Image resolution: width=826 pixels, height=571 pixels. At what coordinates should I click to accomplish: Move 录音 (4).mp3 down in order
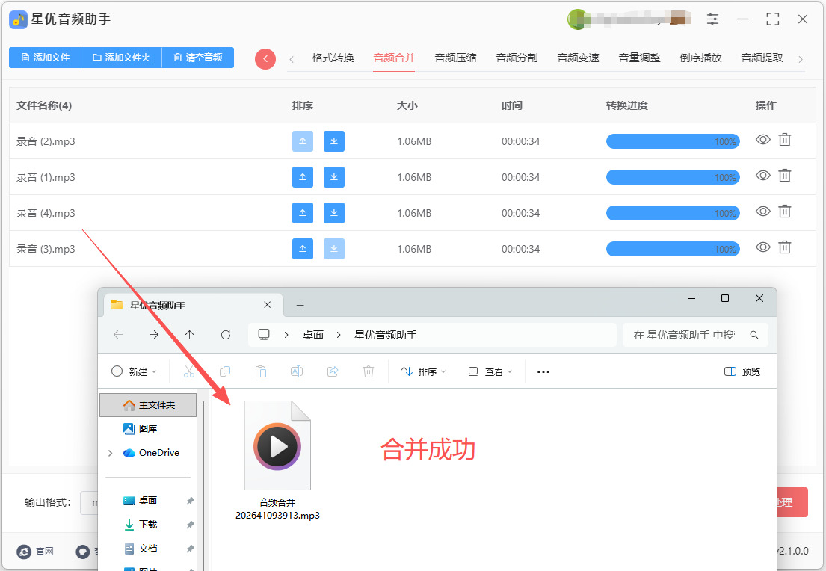click(334, 213)
